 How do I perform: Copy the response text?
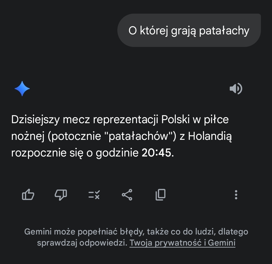(x=160, y=195)
